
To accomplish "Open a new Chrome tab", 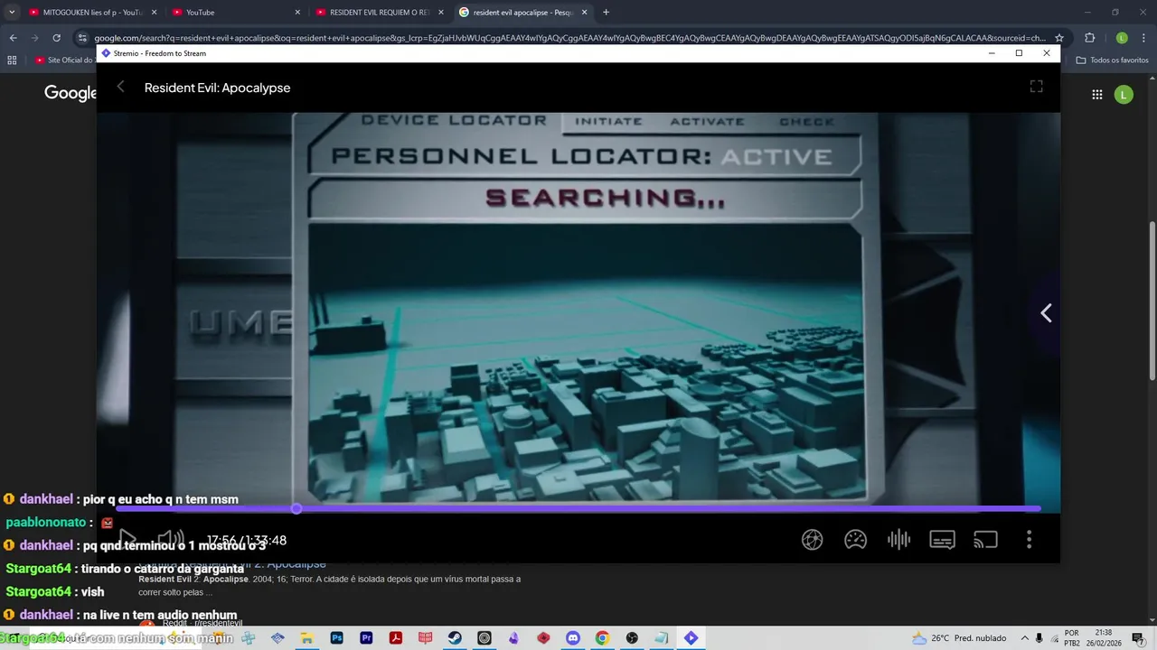I will point(606,13).
